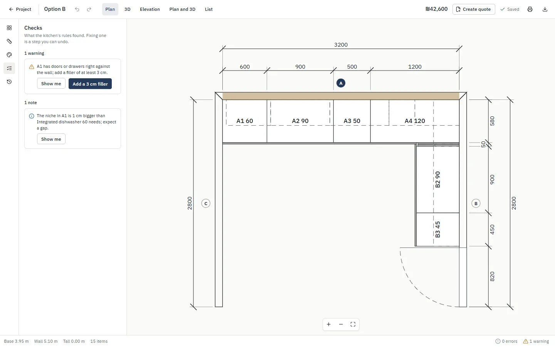Click Wall 5.10 m status entry
Image resolution: width=555 pixels, height=347 pixels.
tap(46, 341)
